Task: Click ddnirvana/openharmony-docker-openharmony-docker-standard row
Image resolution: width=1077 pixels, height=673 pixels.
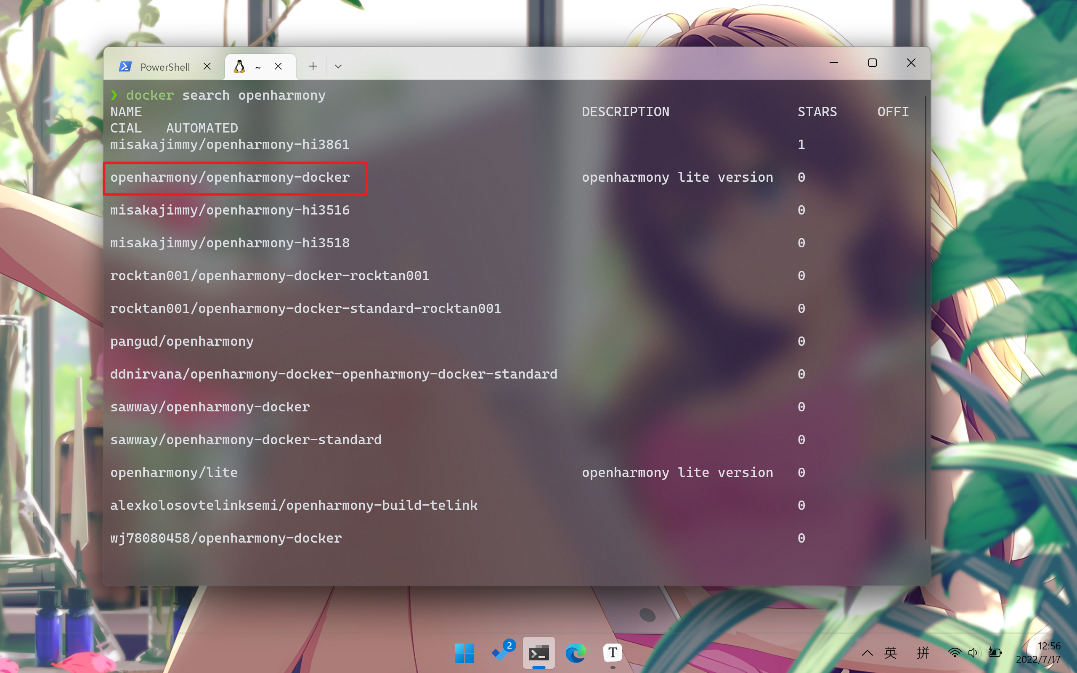Action: (x=334, y=374)
